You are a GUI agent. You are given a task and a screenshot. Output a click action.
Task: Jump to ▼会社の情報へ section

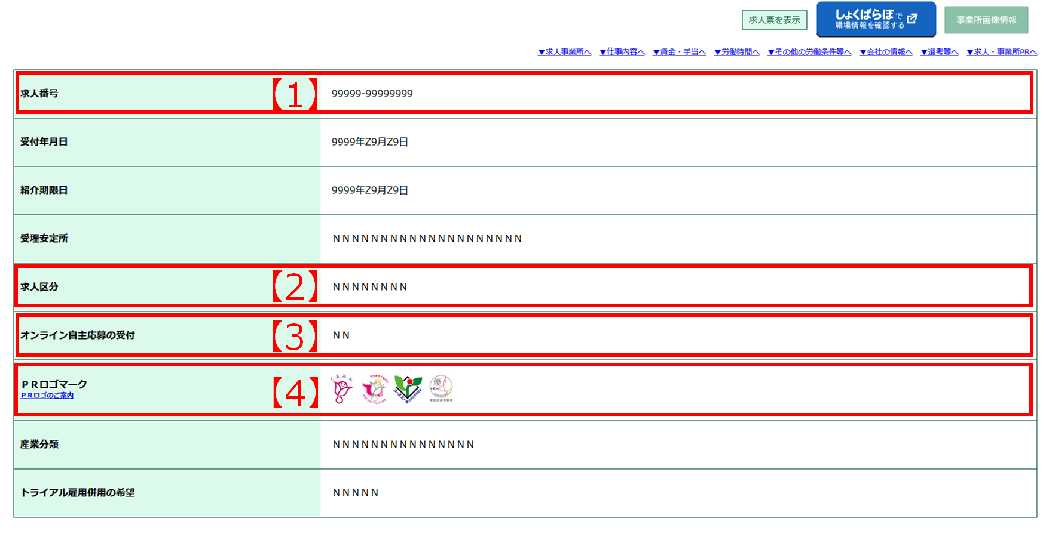(x=886, y=52)
